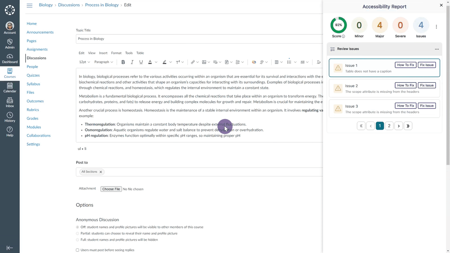Image resolution: width=450 pixels, height=253 pixels.
Task: Click the hamburger menu next to breadcrumbs
Action: [30, 5]
